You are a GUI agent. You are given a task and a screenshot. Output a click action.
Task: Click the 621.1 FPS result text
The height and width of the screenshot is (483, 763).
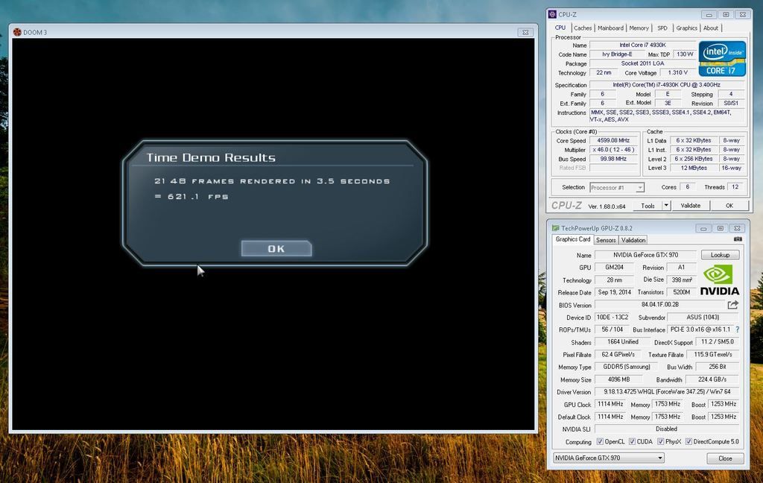[x=191, y=197]
